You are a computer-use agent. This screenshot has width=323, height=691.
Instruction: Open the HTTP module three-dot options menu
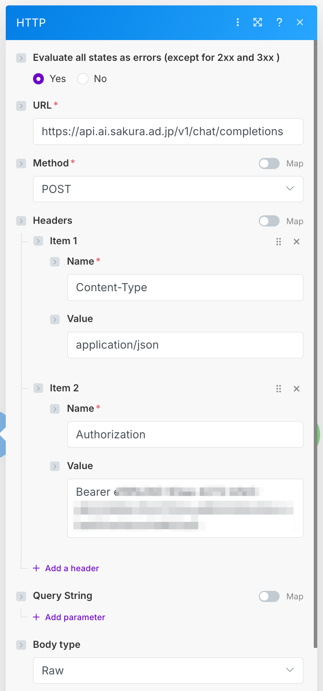(238, 22)
